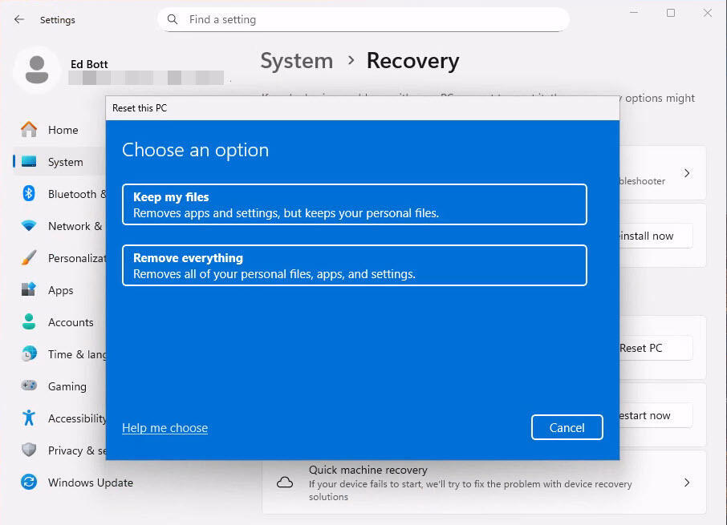Click the Home icon in sidebar
Screen dimensions: 727x525
(29, 130)
